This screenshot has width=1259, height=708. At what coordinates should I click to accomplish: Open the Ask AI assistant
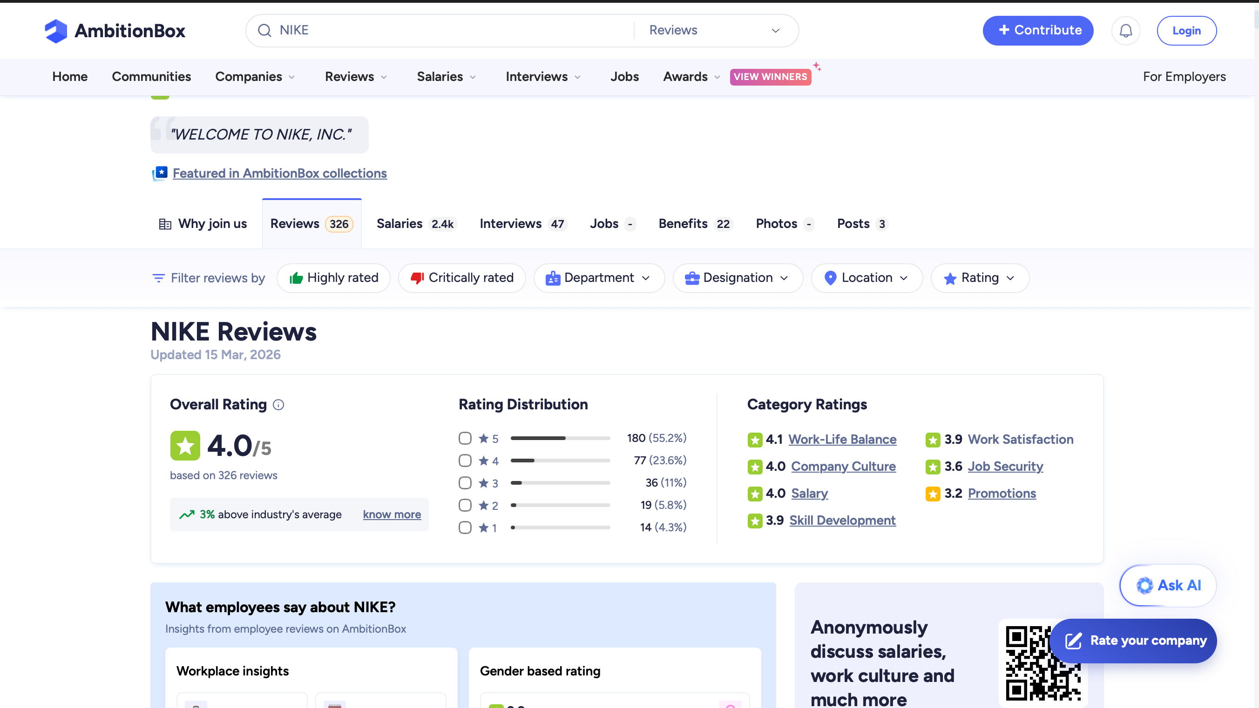coord(1168,586)
